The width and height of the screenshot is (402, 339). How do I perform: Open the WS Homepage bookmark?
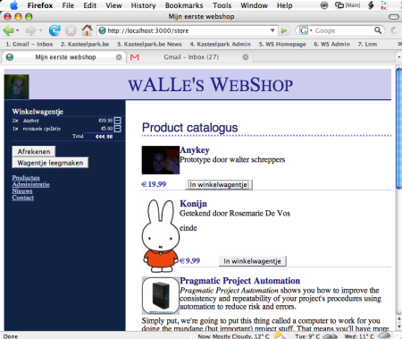[x=282, y=44]
